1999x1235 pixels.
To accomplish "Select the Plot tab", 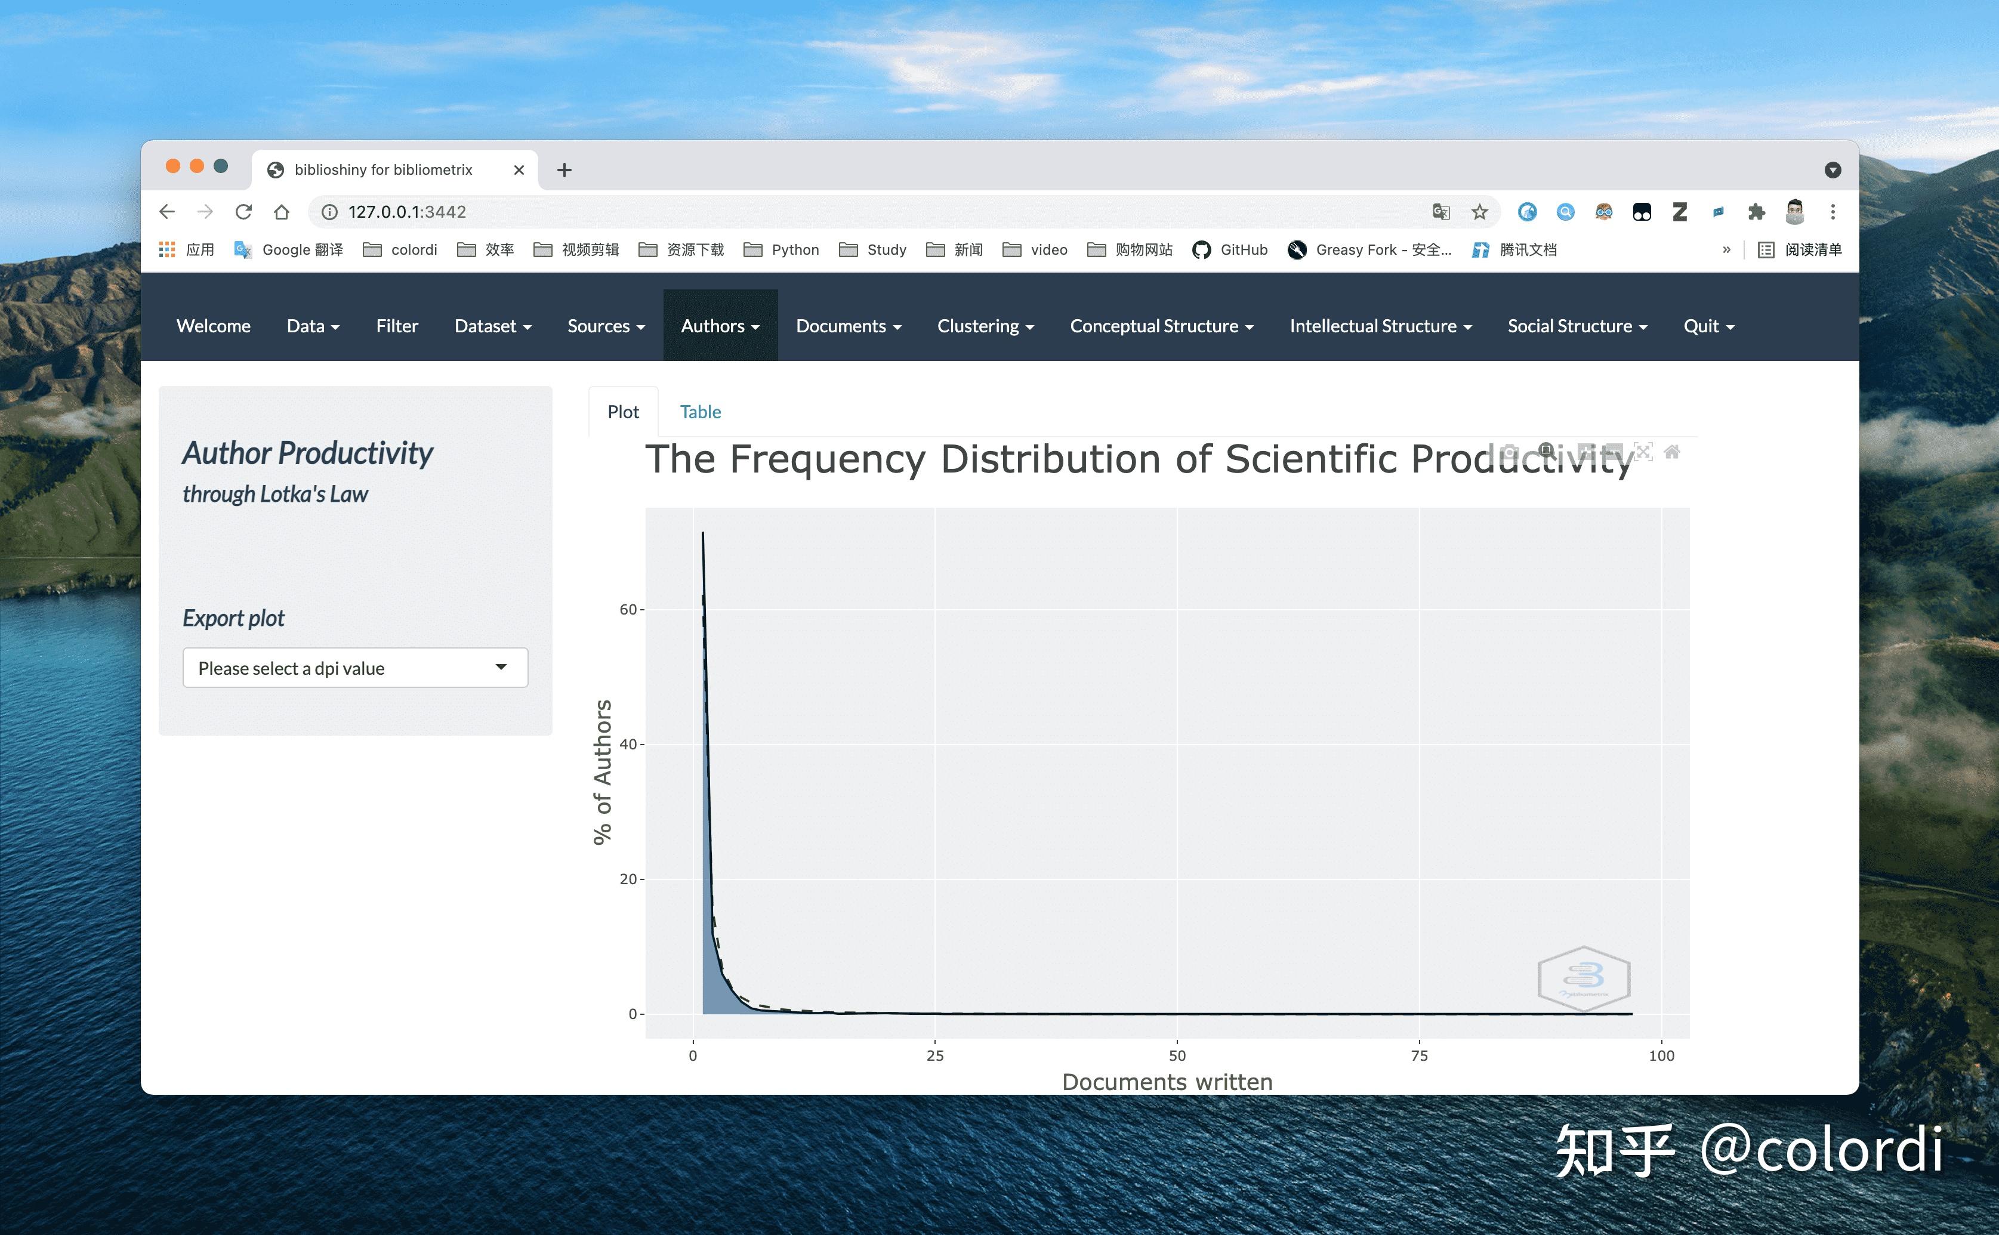I will 622,412.
